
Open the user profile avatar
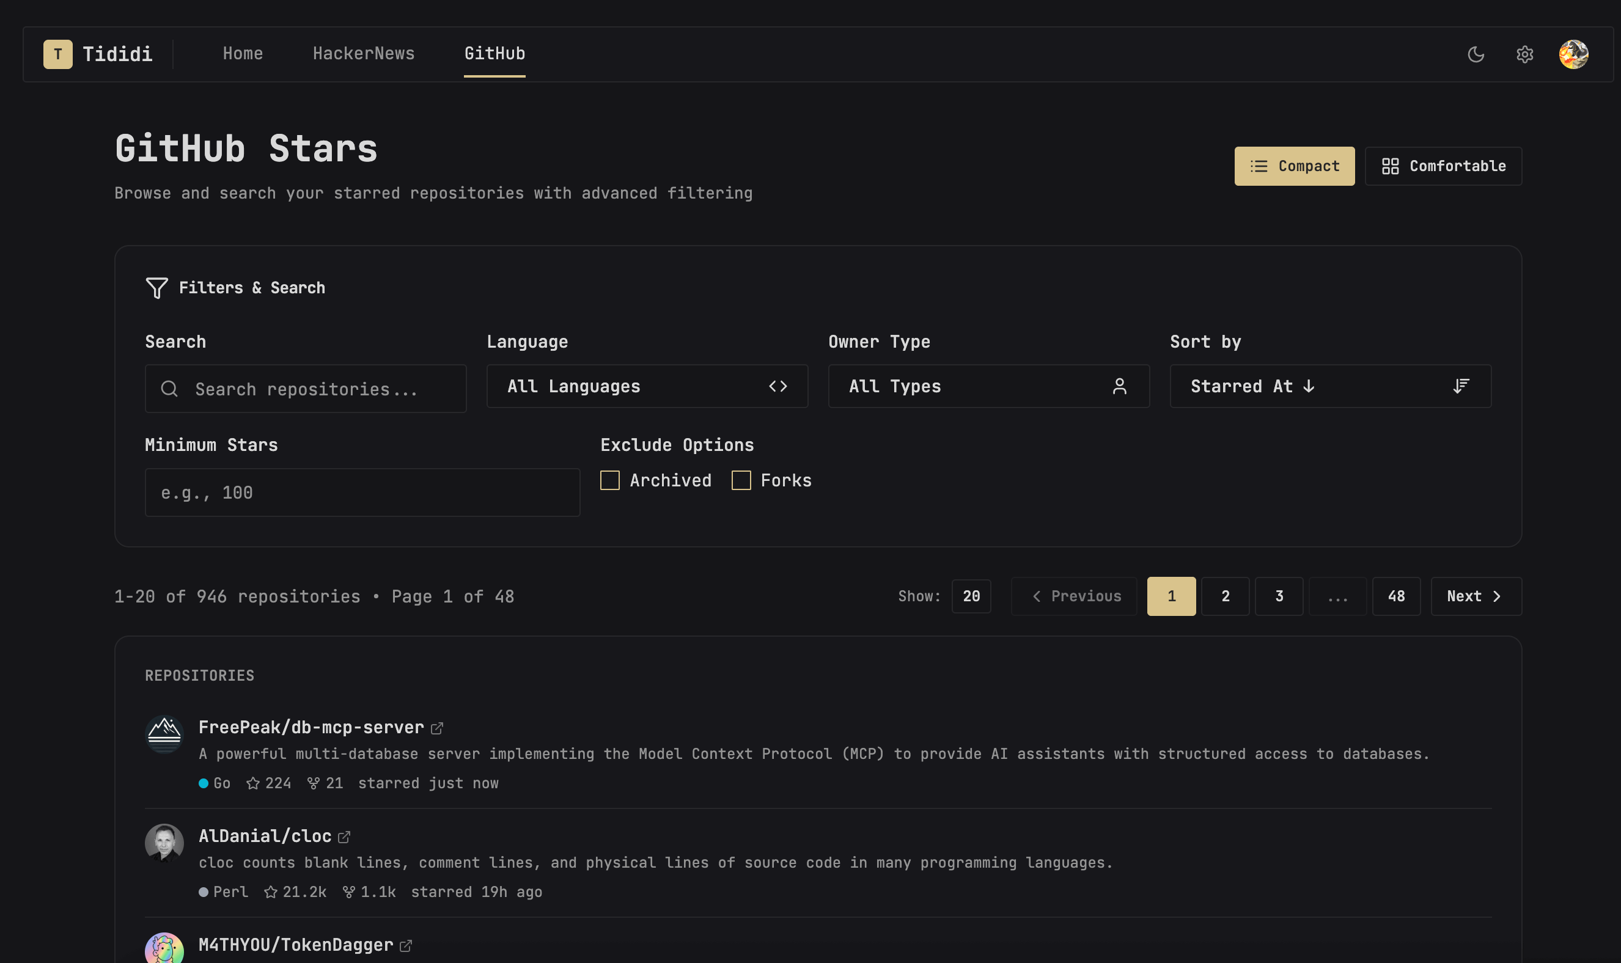click(x=1573, y=54)
